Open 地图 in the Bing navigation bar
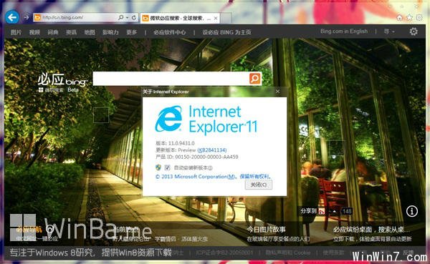Image resolution: width=430 pixels, height=264 pixels. coord(90,32)
